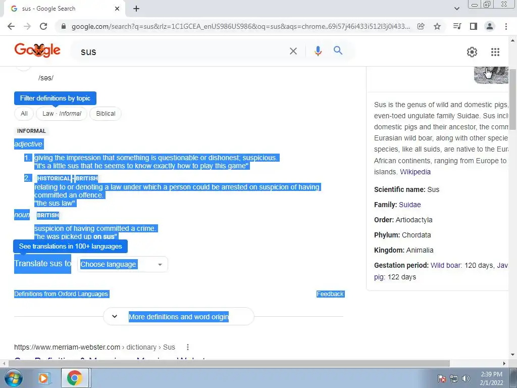This screenshot has width=517, height=388.
Task: Open options for the Merriam-Webster result
Action: pyautogui.click(x=188, y=347)
